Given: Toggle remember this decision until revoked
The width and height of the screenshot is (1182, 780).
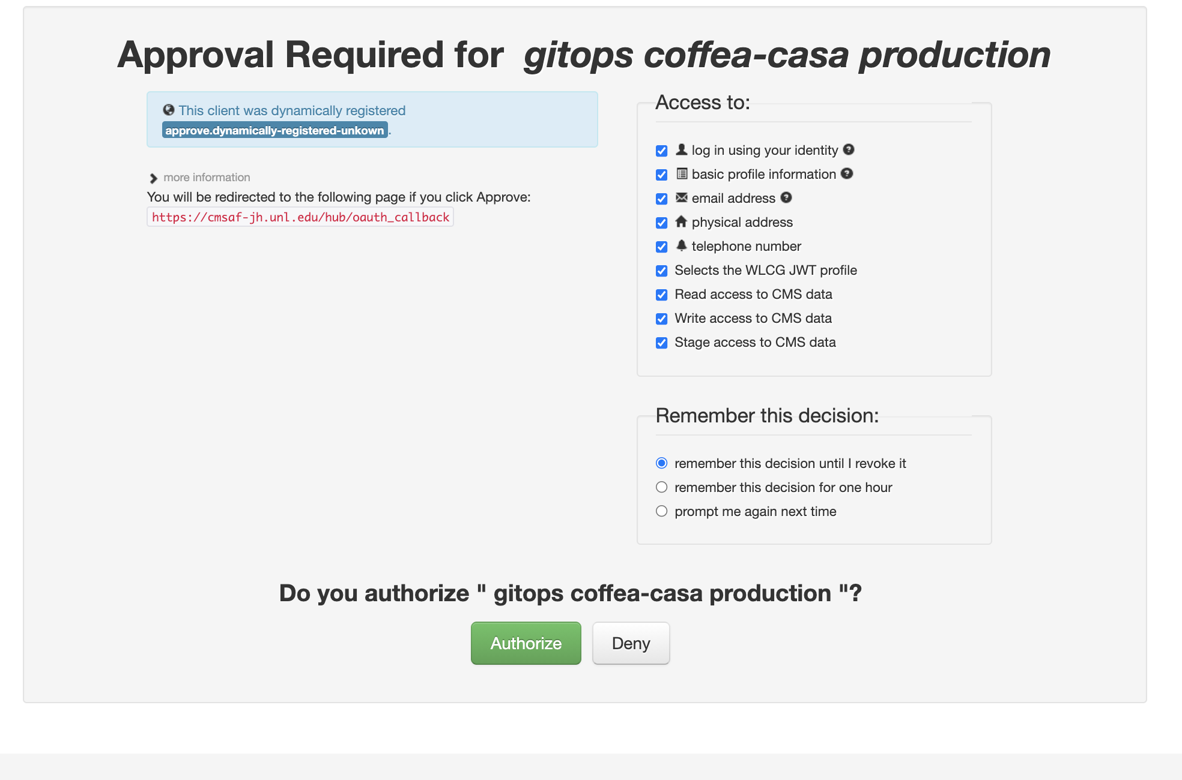Looking at the screenshot, I should tap(662, 462).
